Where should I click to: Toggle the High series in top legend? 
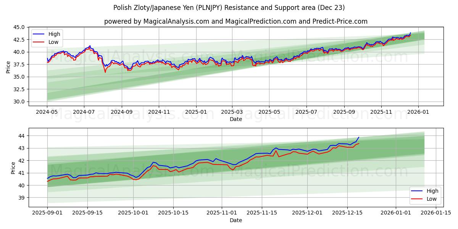(55, 34)
